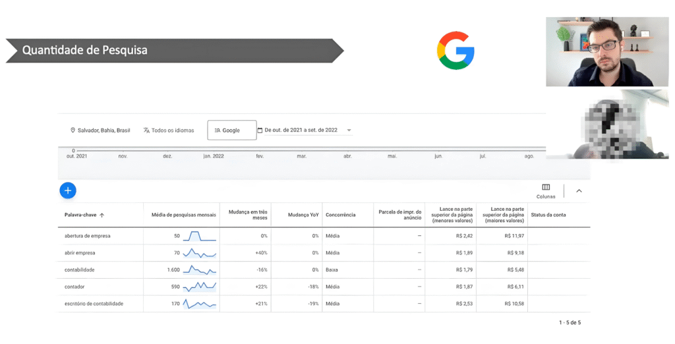Expand the date range dropdown arrow
This screenshot has width=675, height=344.
(349, 130)
